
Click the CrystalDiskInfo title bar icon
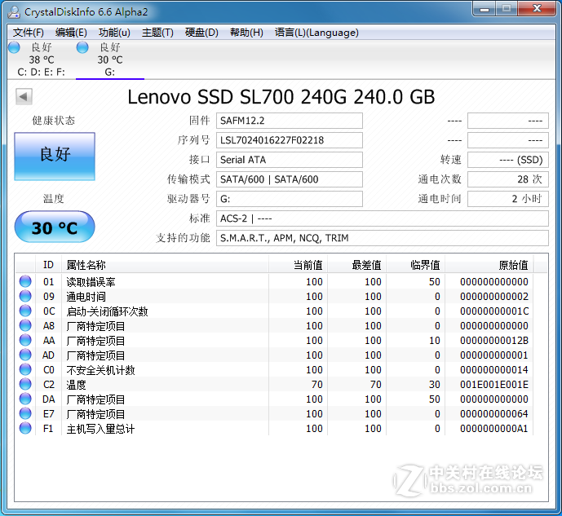[x=14, y=11]
